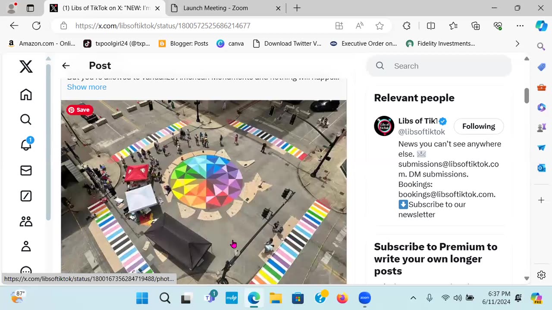View site information lock icon
This screenshot has height=310, width=552.
[64, 26]
